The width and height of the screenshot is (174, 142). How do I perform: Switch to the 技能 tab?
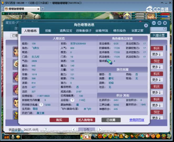(x=48, y=31)
